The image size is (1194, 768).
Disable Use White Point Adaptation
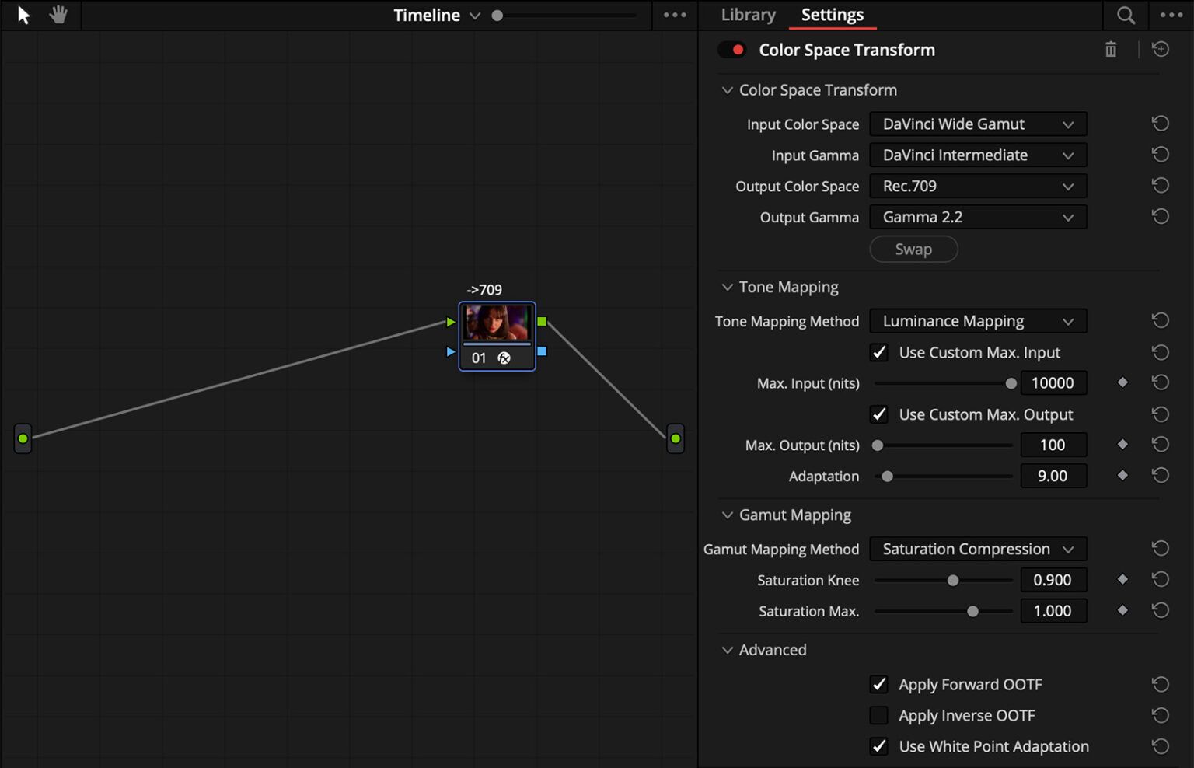[879, 746]
